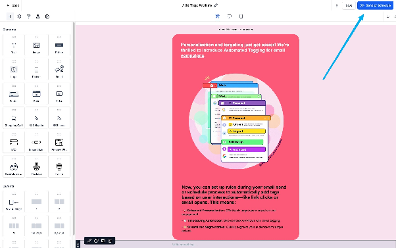This screenshot has width=396, height=248.
Task: Click the Send or Schedule button
Action: click(376, 5)
